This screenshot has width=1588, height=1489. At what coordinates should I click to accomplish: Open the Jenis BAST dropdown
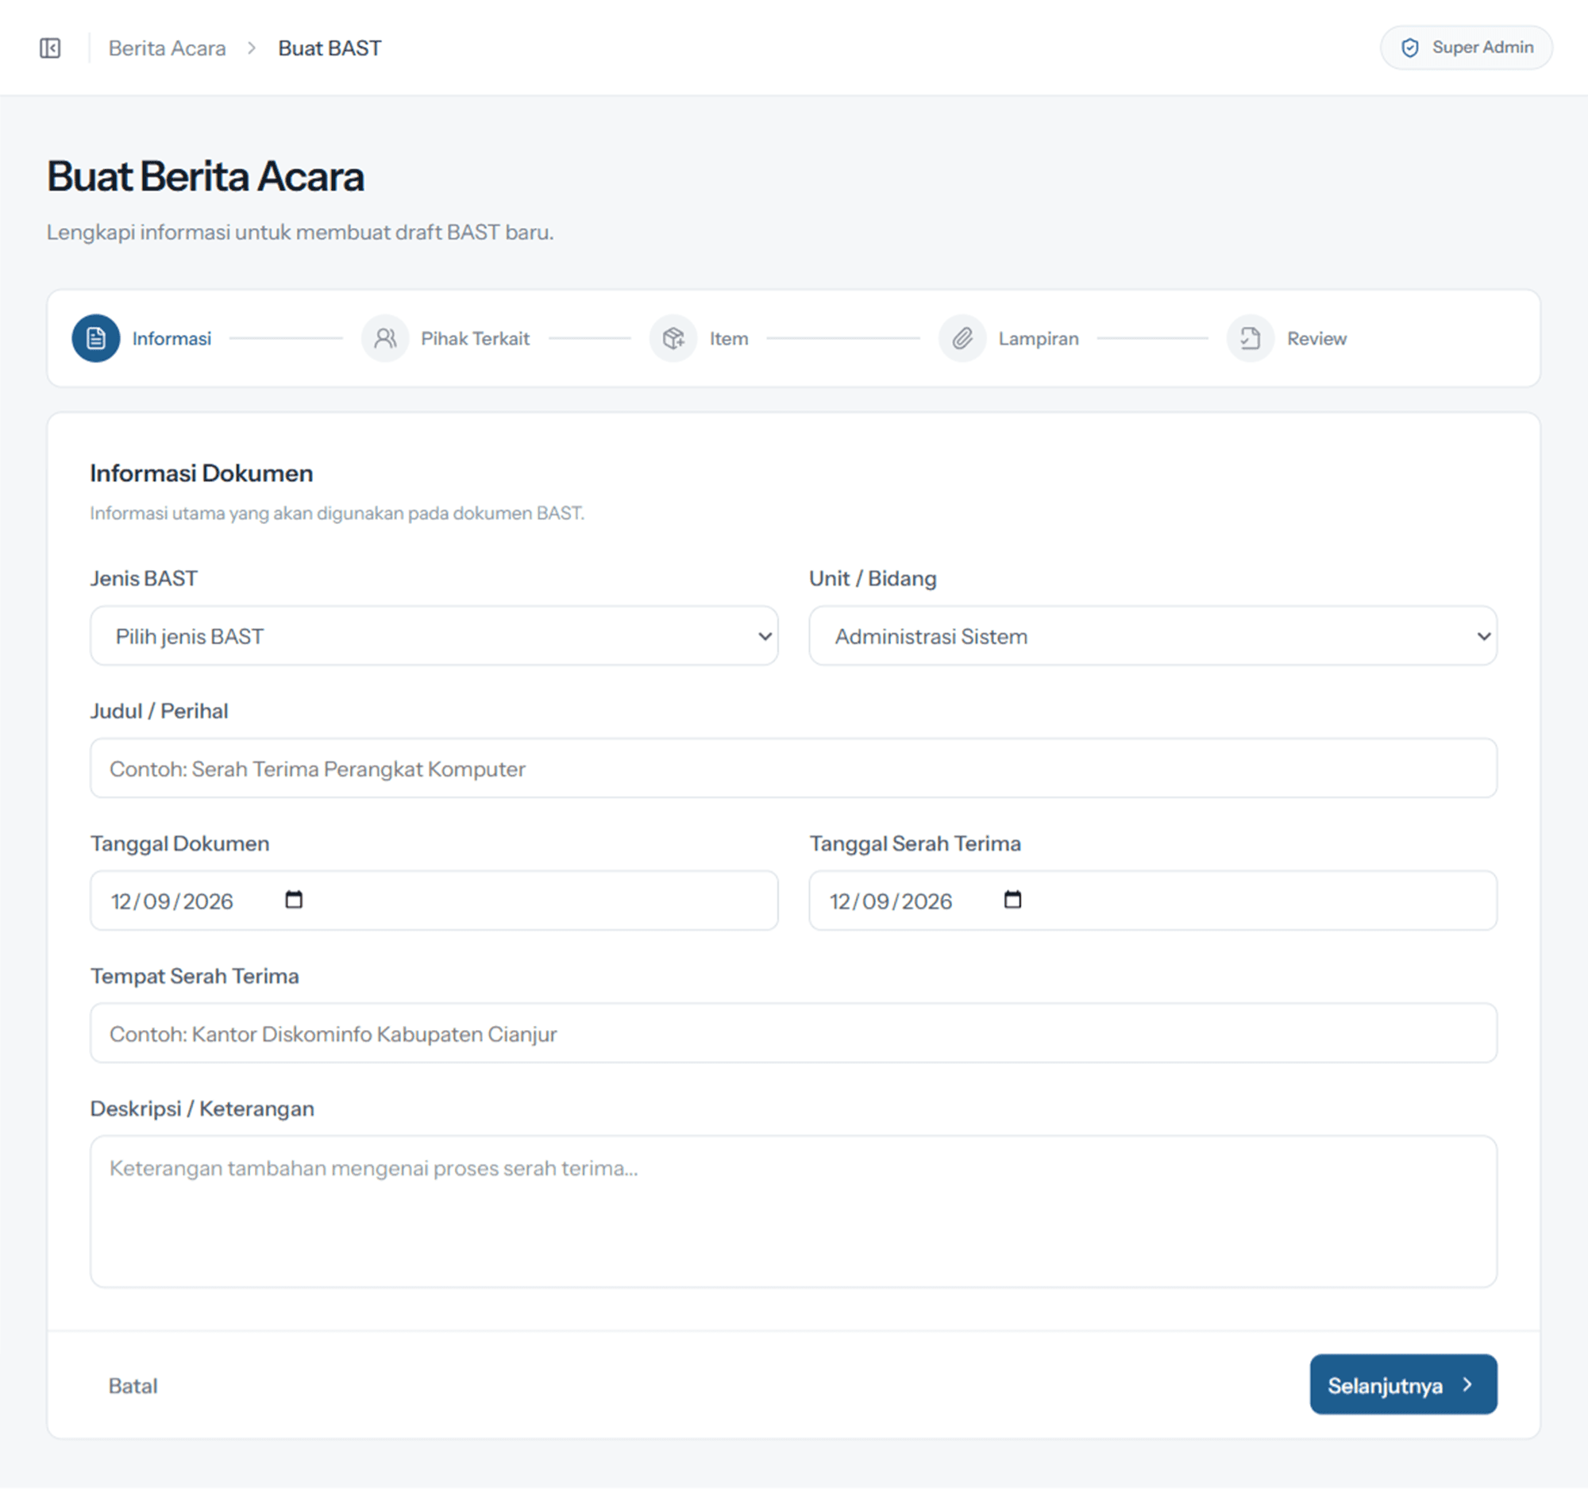tap(434, 636)
